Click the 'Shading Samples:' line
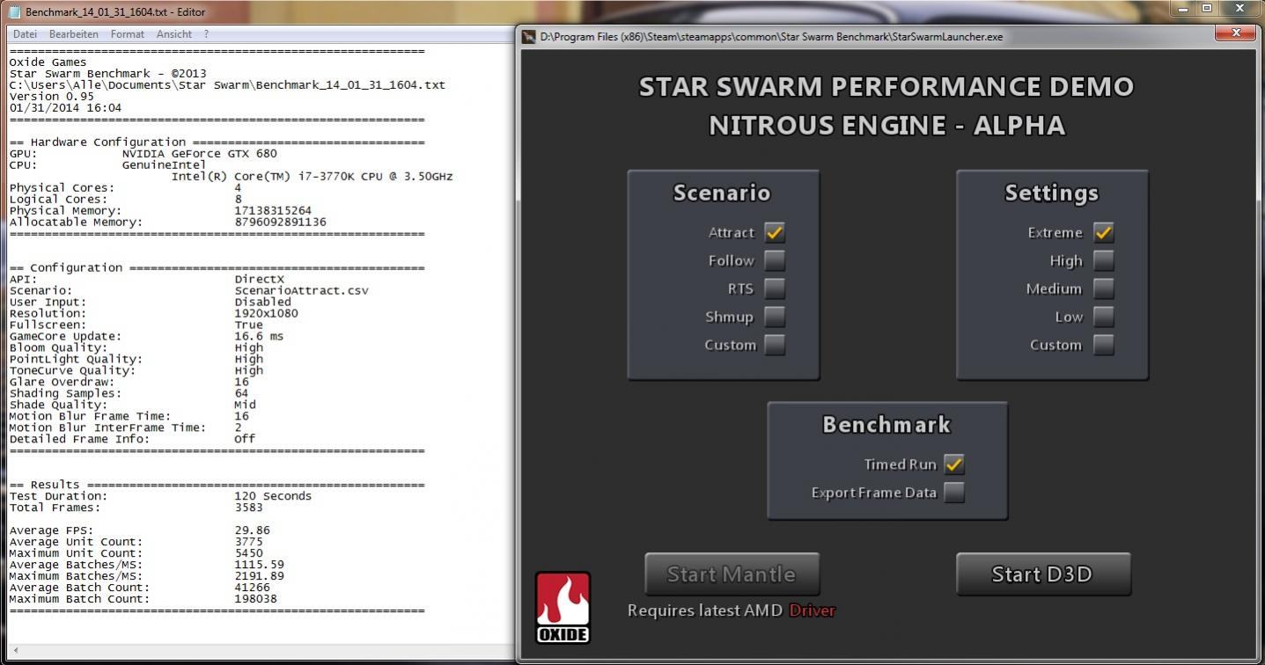1265x665 pixels. point(65,393)
